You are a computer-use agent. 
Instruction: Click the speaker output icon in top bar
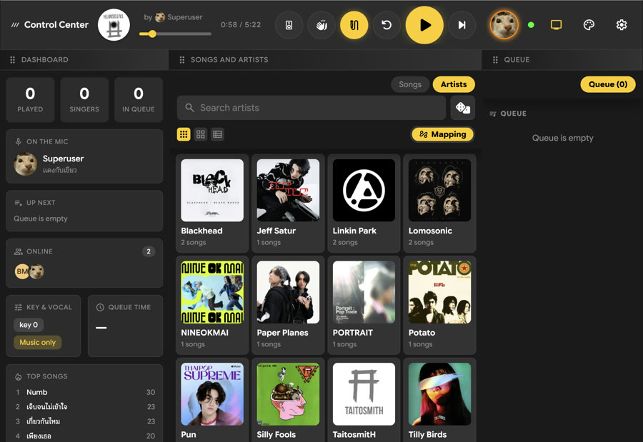[x=289, y=25]
